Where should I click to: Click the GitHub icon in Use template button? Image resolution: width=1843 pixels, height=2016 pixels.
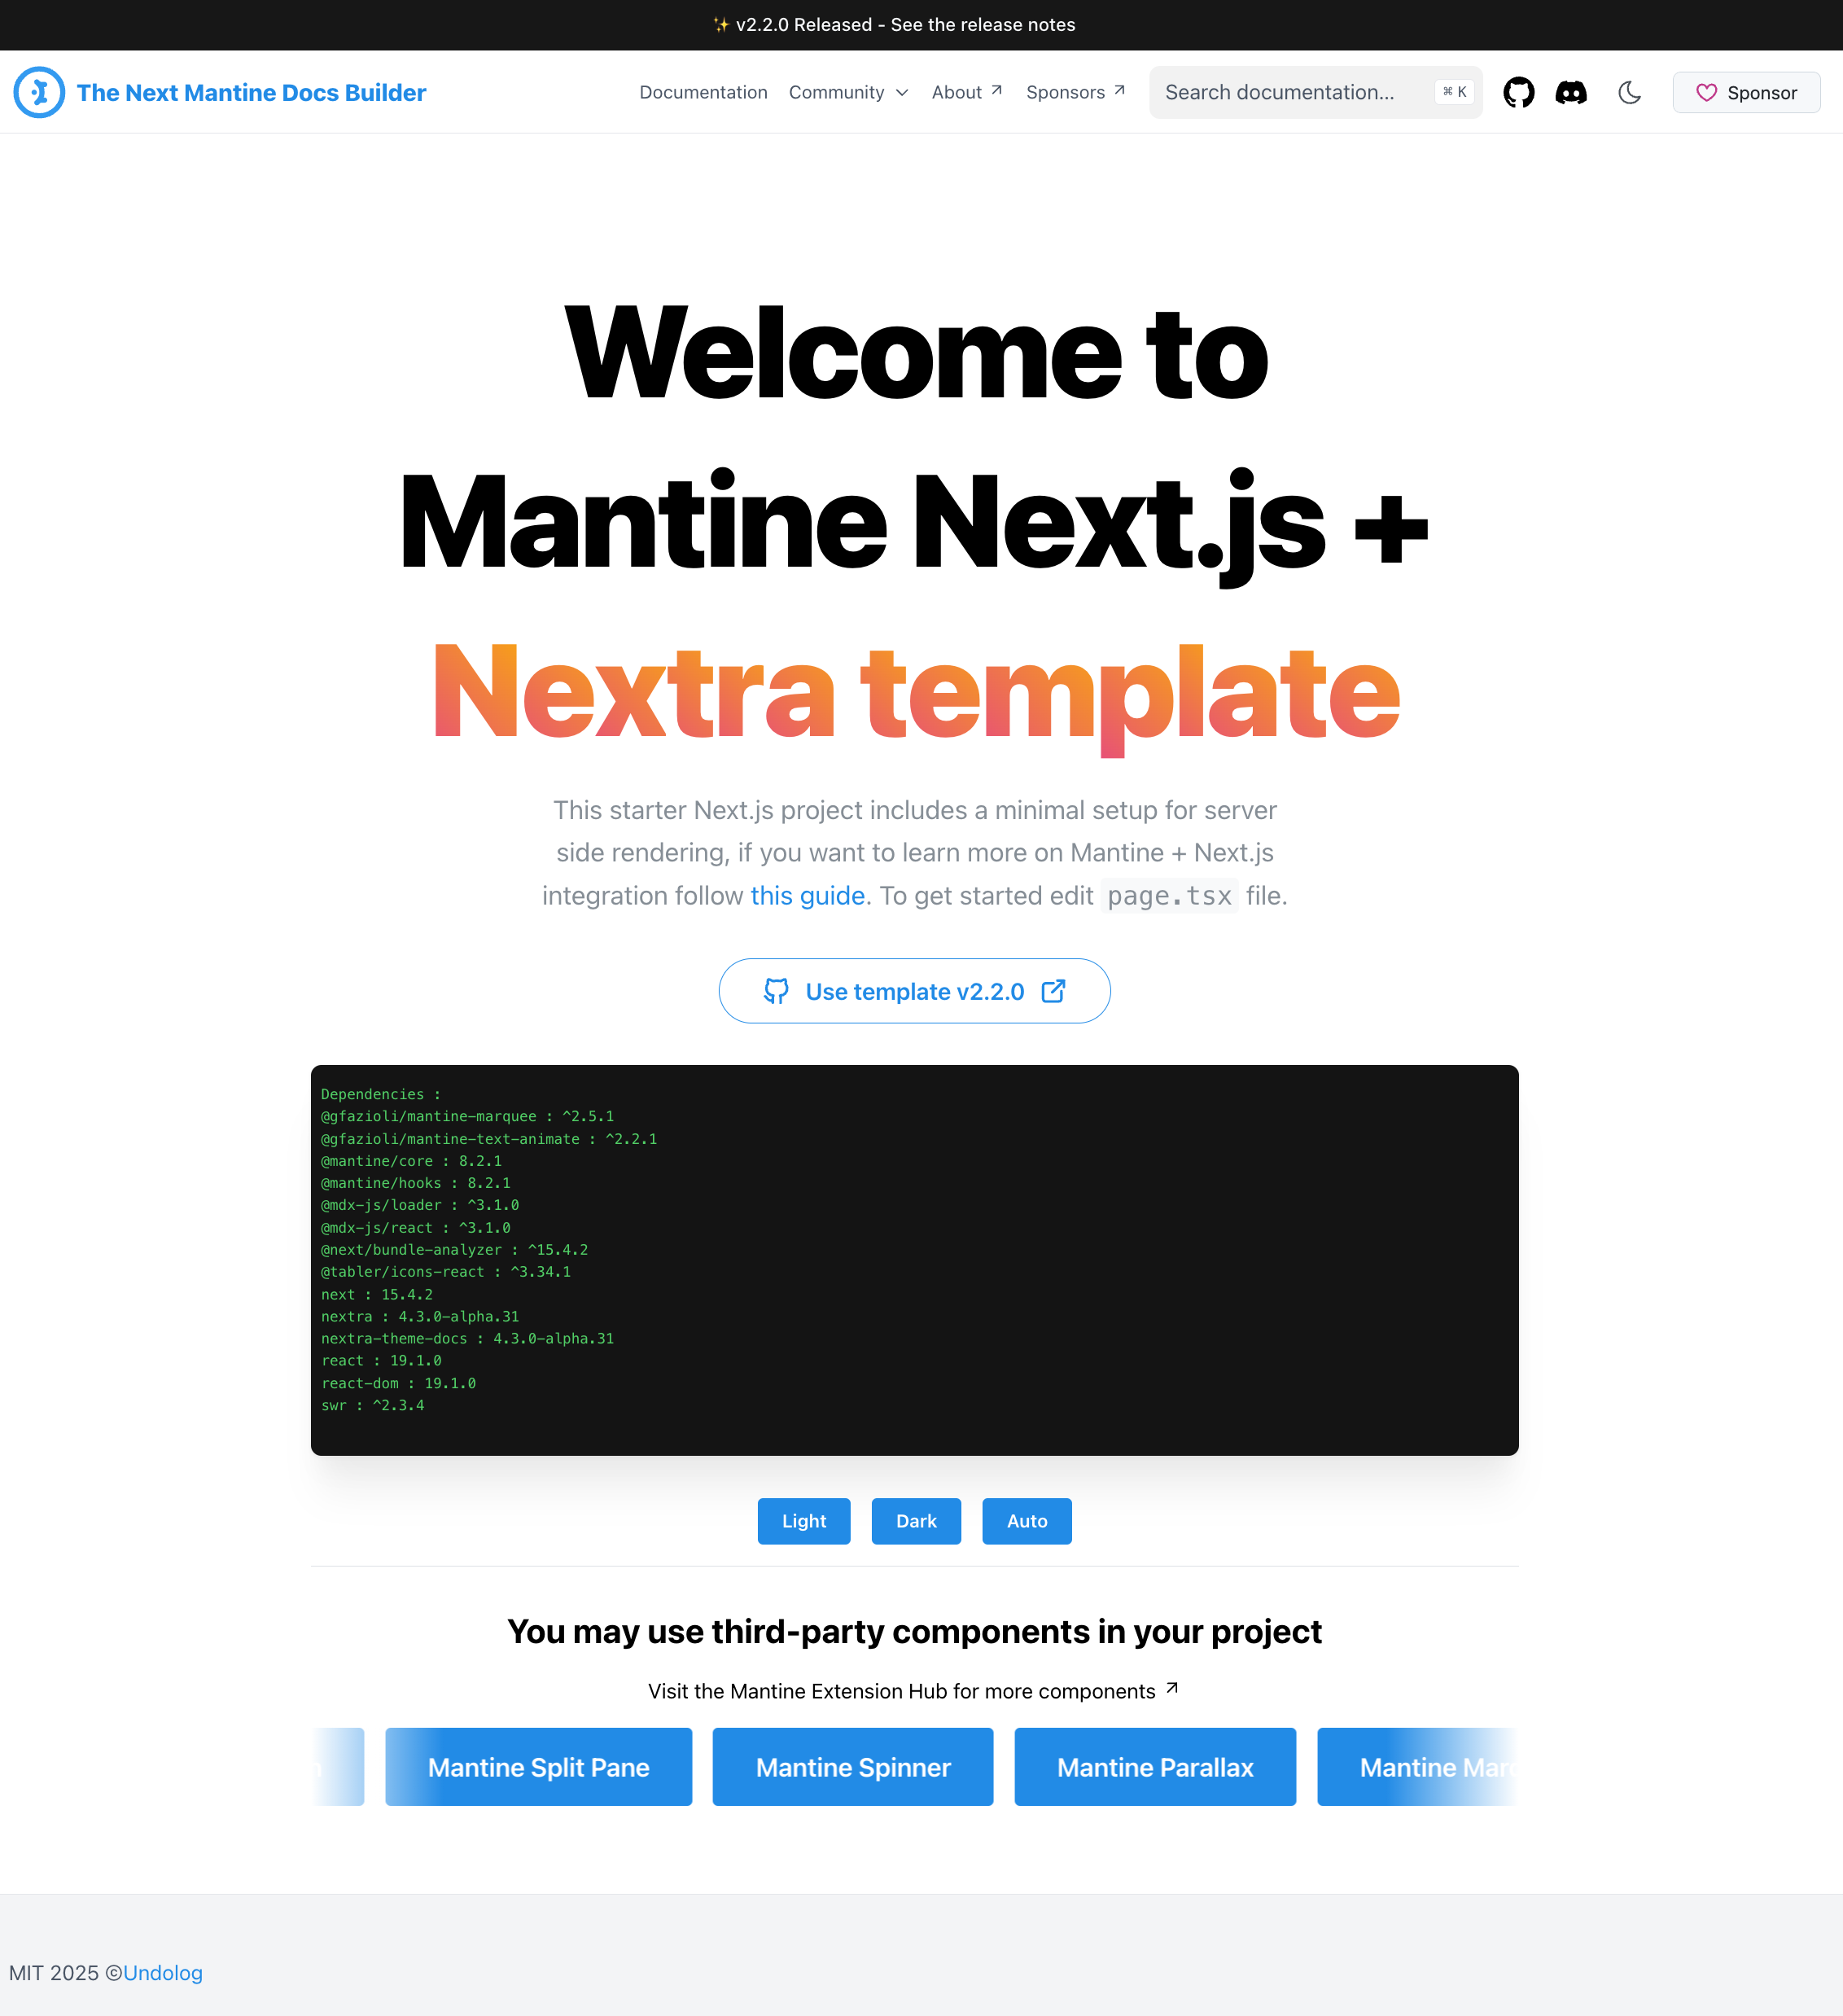point(776,991)
